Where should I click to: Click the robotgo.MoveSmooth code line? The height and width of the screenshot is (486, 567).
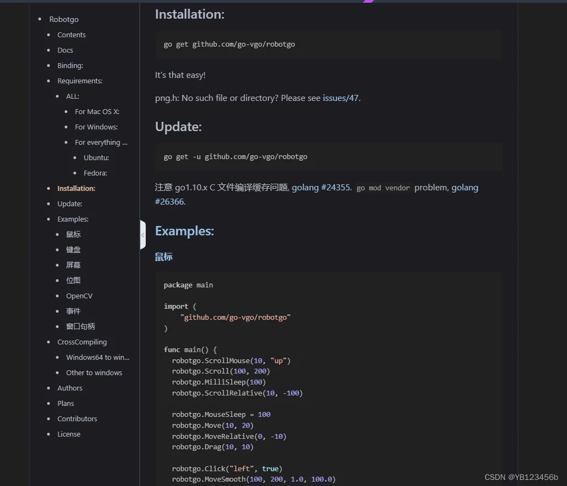coord(254,479)
